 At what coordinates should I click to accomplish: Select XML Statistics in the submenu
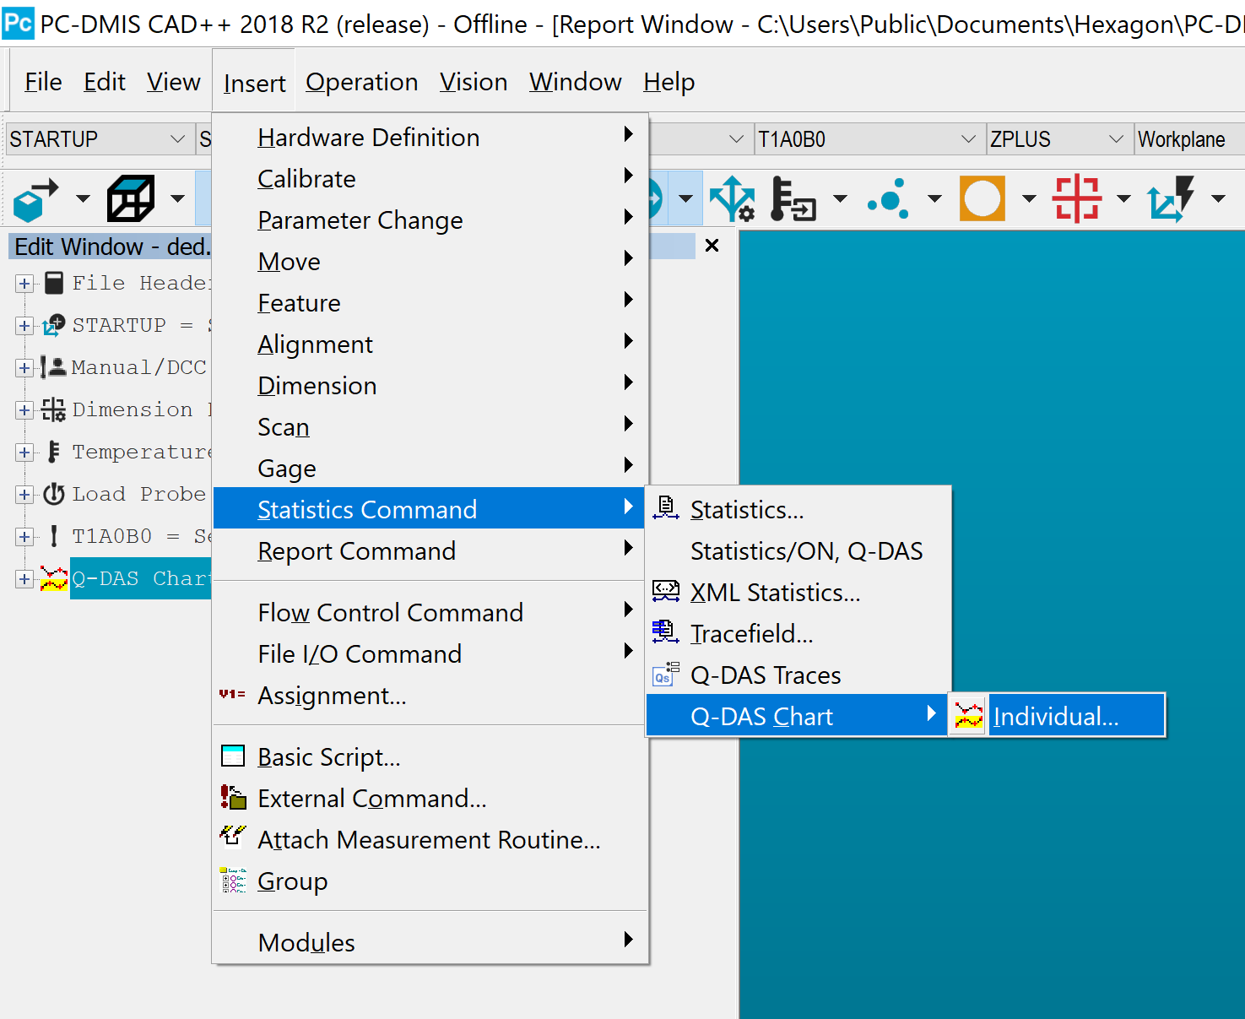[775, 592]
